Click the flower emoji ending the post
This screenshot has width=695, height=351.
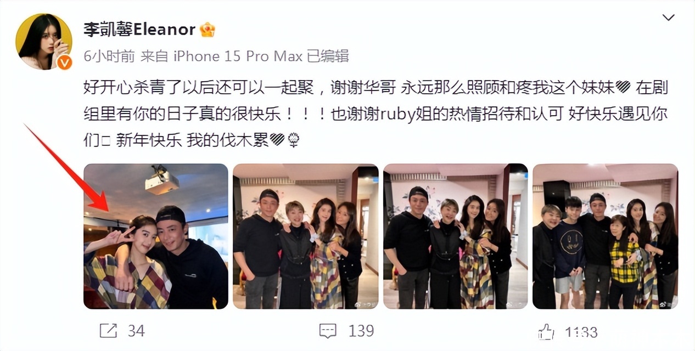(294, 140)
